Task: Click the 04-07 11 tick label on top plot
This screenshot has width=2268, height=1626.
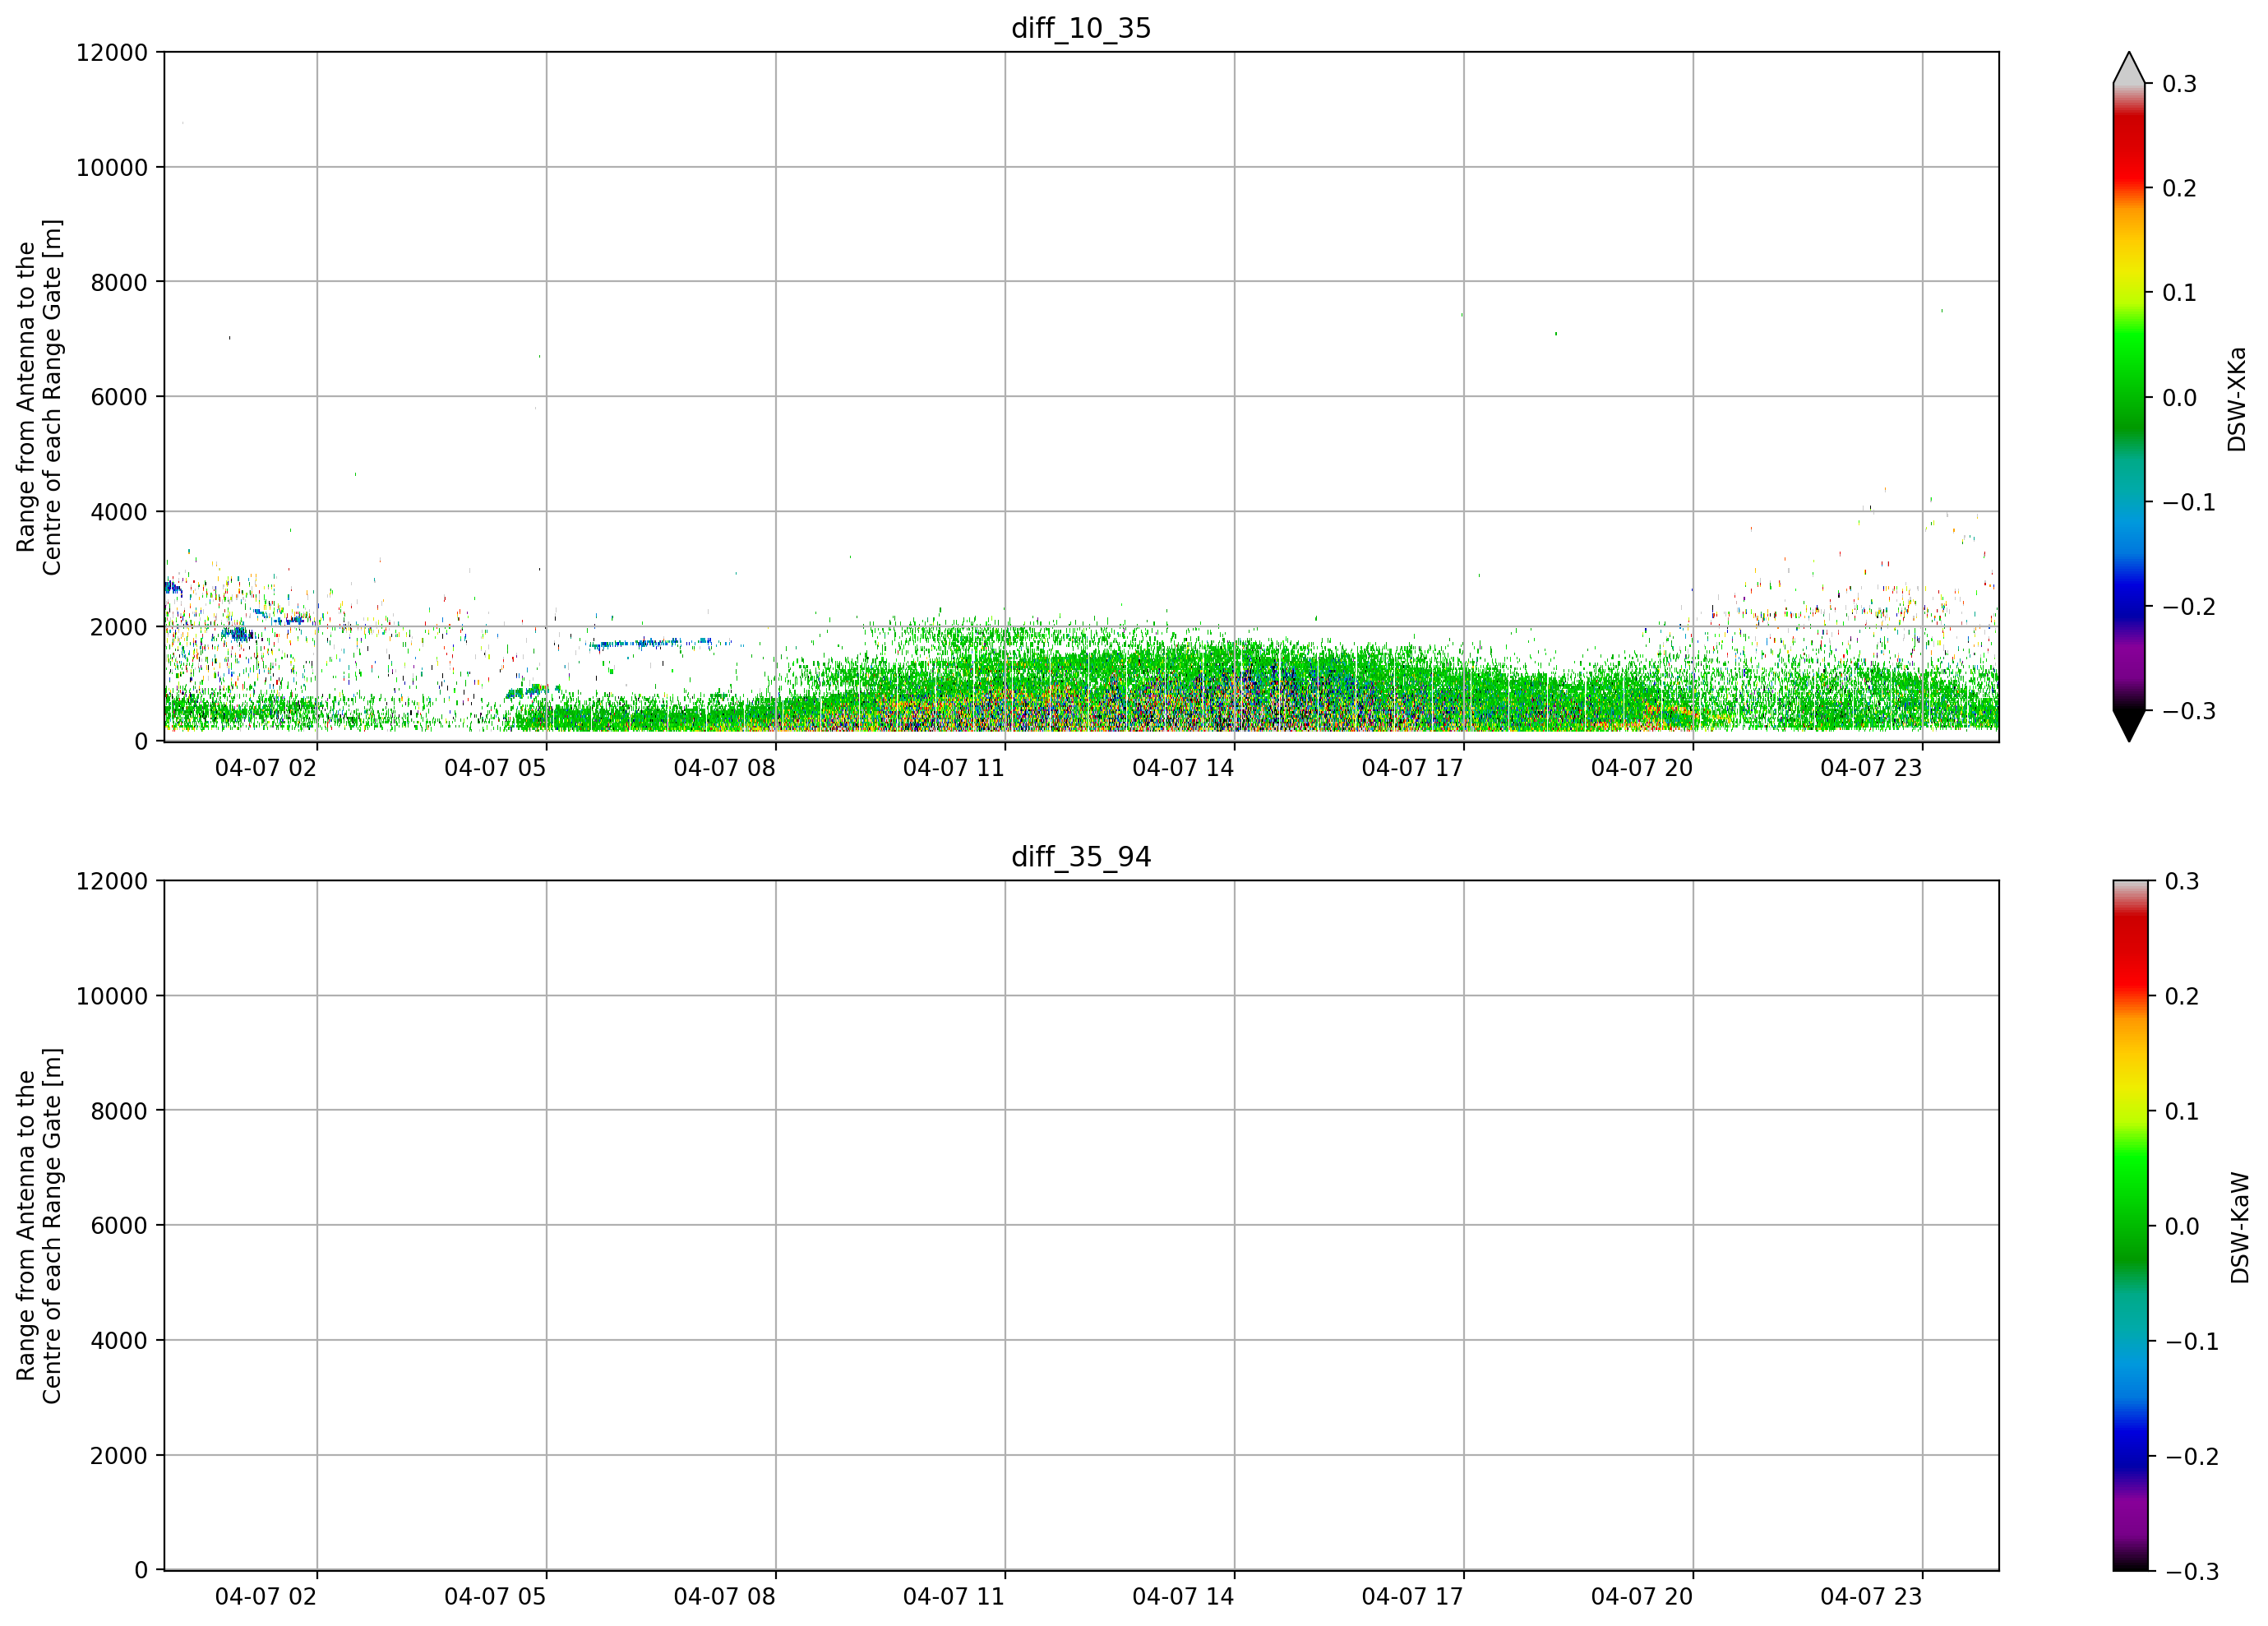Action: point(953,768)
